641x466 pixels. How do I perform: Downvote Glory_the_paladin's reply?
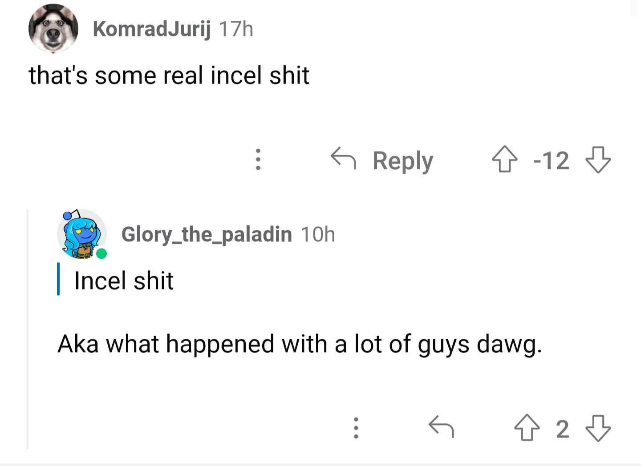click(598, 428)
